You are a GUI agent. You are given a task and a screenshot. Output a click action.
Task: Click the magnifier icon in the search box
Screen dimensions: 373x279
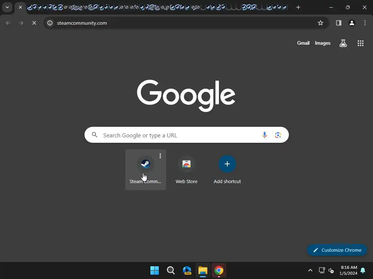click(95, 135)
